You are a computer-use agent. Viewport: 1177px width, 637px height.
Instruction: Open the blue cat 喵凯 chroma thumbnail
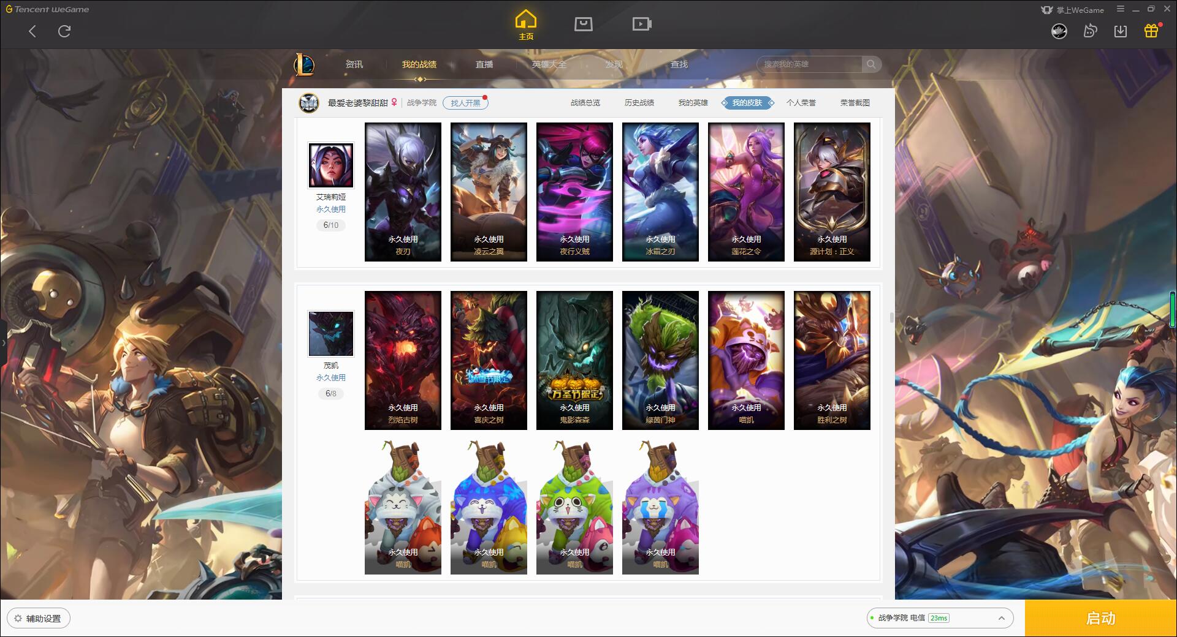click(x=489, y=507)
